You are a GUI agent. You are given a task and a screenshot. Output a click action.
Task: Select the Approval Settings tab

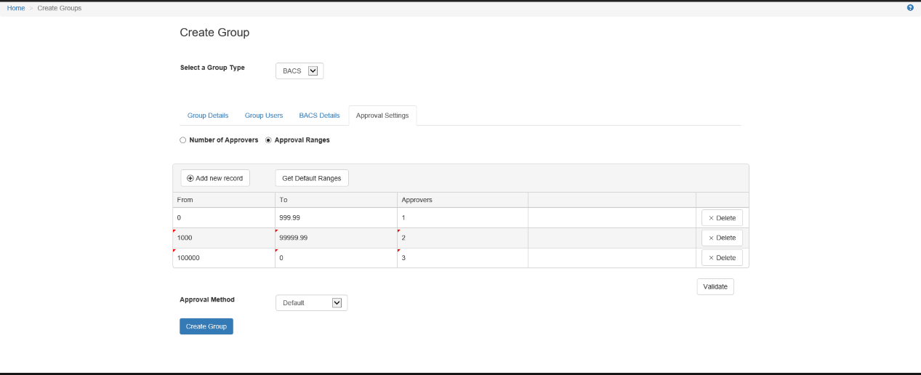(x=382, y=116)
